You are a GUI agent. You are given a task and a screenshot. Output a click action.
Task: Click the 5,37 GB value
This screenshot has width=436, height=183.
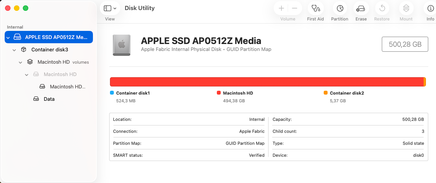(338, 101)
